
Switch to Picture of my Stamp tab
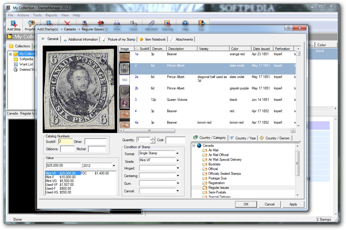[x=119, y=39]
